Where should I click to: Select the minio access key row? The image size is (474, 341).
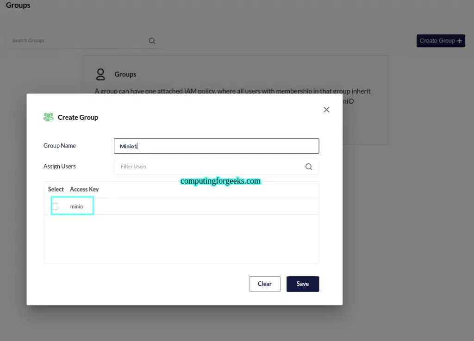181,206
